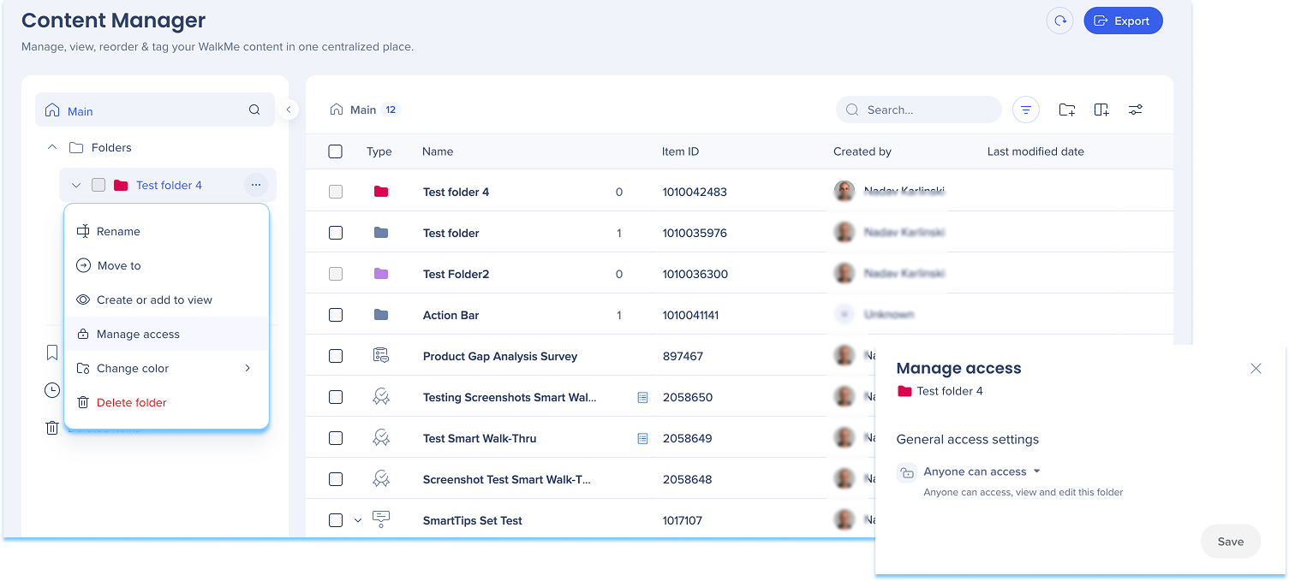The image size is (1289, 581).
Task: Click the Export button
Action: point(1123,21)
